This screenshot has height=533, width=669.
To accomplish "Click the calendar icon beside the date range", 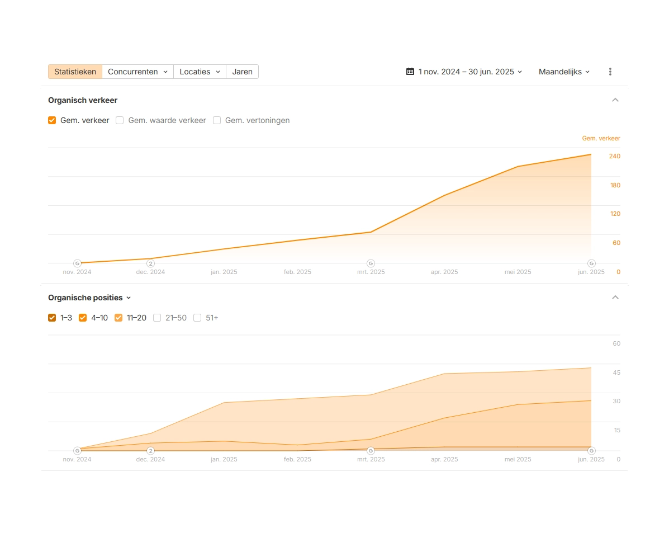I will tap(410, 72).
